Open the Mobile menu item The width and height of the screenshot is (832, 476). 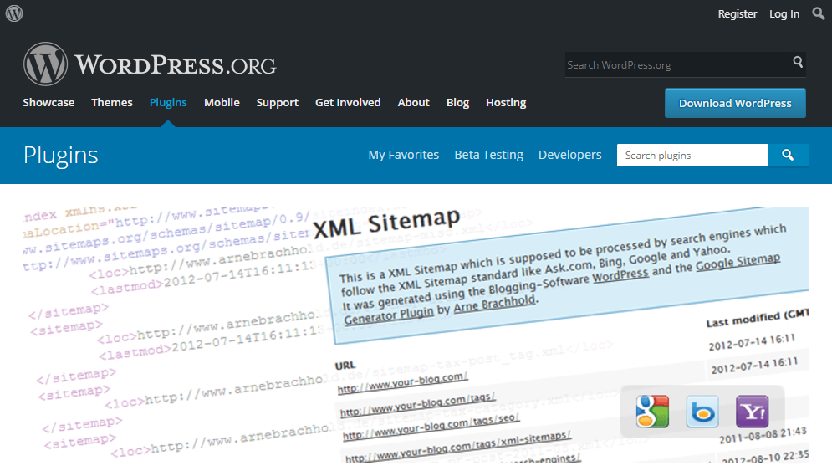coord(222,102)
